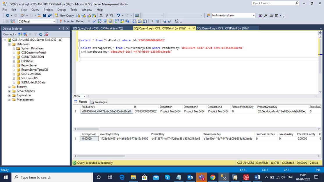Click the Increase Indent icon
Screen dimensions: 324x182
tap(170, 22)
